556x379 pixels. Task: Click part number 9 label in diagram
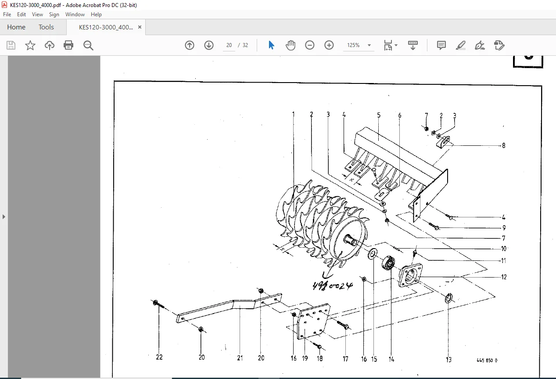(504, 228)
